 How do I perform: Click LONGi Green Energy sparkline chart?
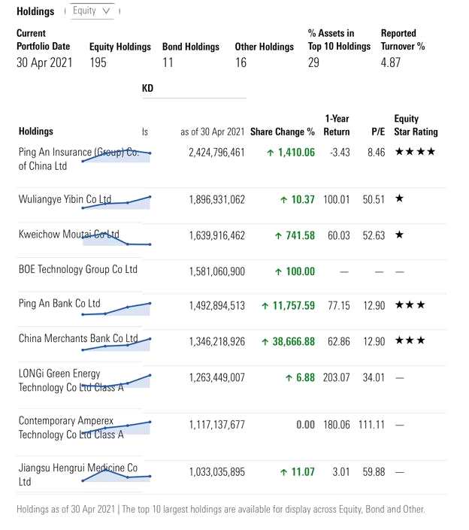pyautogui.click(x=116, y=382)
